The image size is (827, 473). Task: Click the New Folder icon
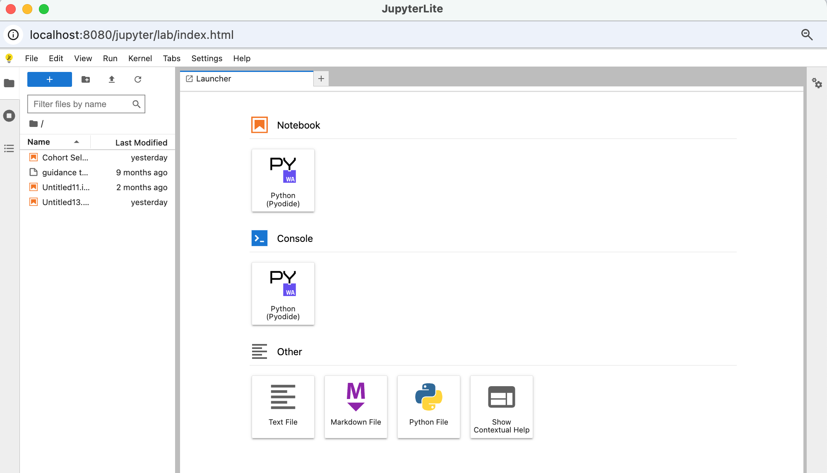[x=86, y=79]
